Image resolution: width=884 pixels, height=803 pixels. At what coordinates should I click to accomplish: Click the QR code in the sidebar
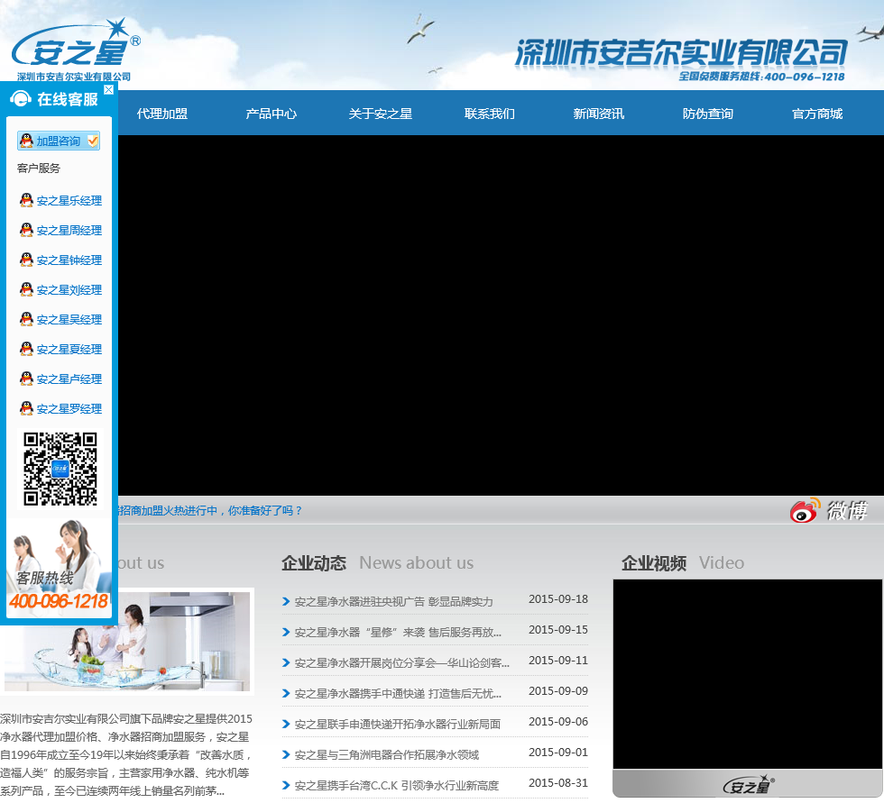(60, 469)
